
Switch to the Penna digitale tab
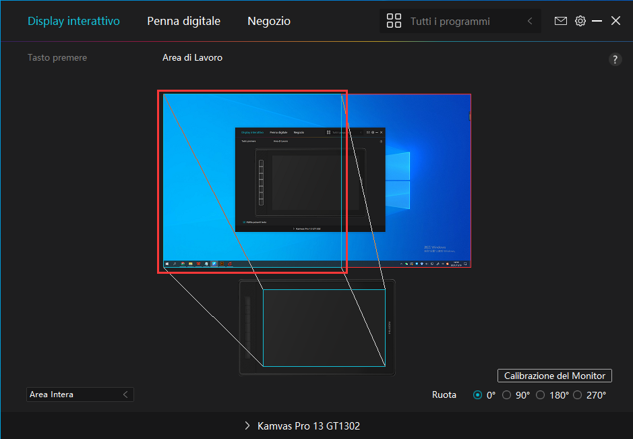click(183, 21)
